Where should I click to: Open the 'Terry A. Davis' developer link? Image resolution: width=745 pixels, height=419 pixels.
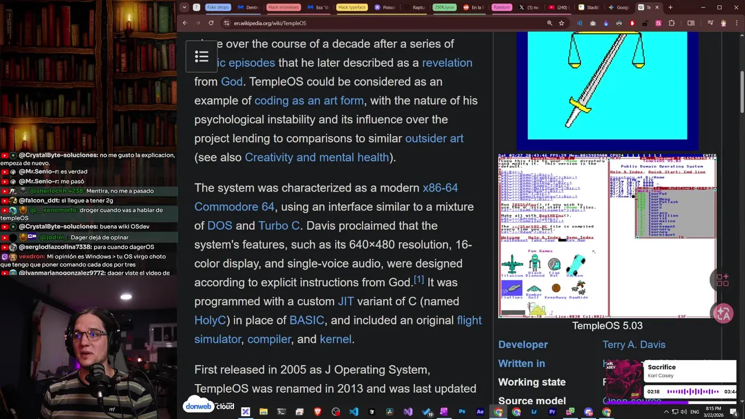[x=634, y=345]
